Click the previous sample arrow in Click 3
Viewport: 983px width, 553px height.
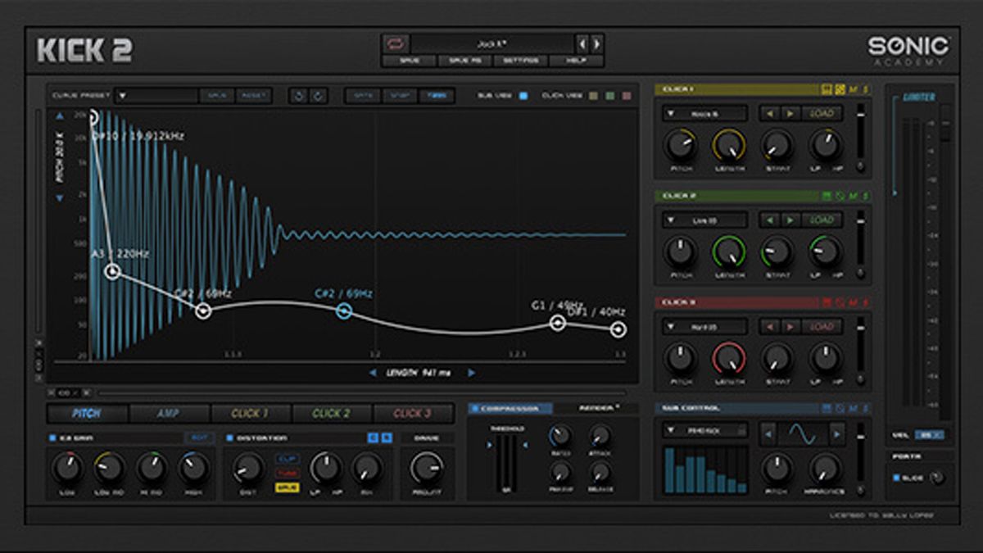(x=770, y=326)
